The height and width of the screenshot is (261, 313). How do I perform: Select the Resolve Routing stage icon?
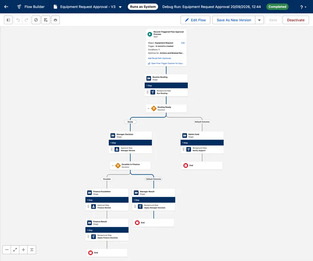pyautogui.click(x=149, y=79)
